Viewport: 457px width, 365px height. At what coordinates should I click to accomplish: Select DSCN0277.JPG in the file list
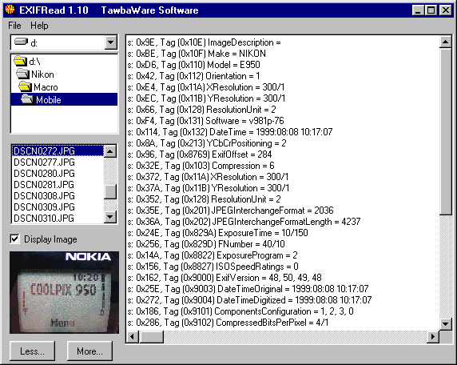[x=44, y=162]
